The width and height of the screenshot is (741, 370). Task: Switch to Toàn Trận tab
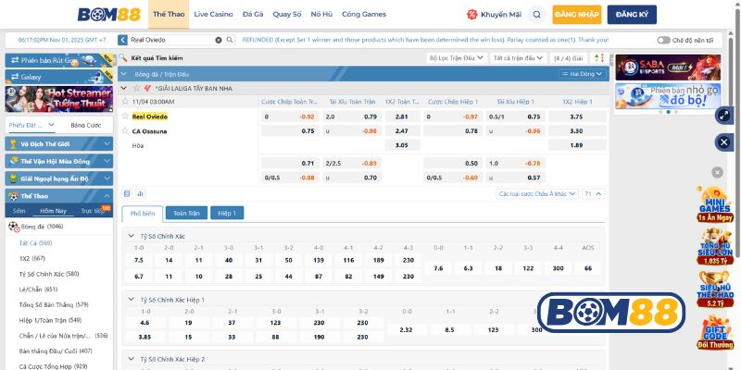[x=186, y=213]
